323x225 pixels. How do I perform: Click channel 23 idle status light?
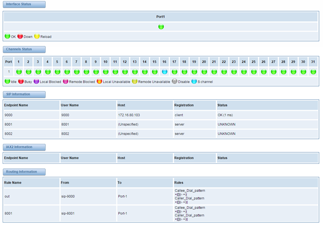click(x=234, y=72)
